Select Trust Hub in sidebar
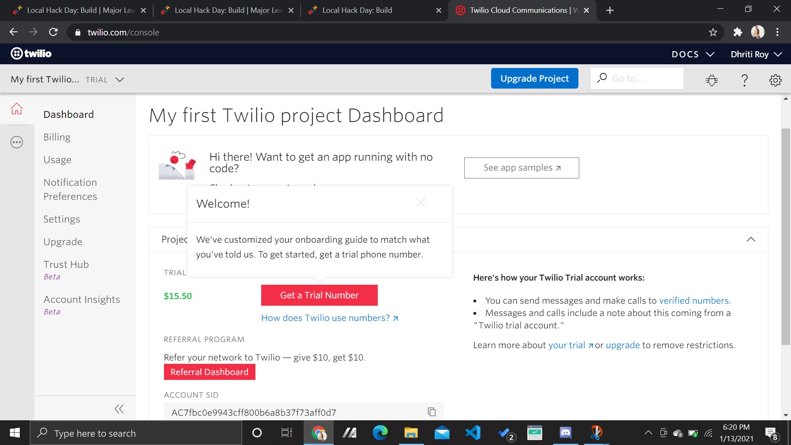 point(66,265)
